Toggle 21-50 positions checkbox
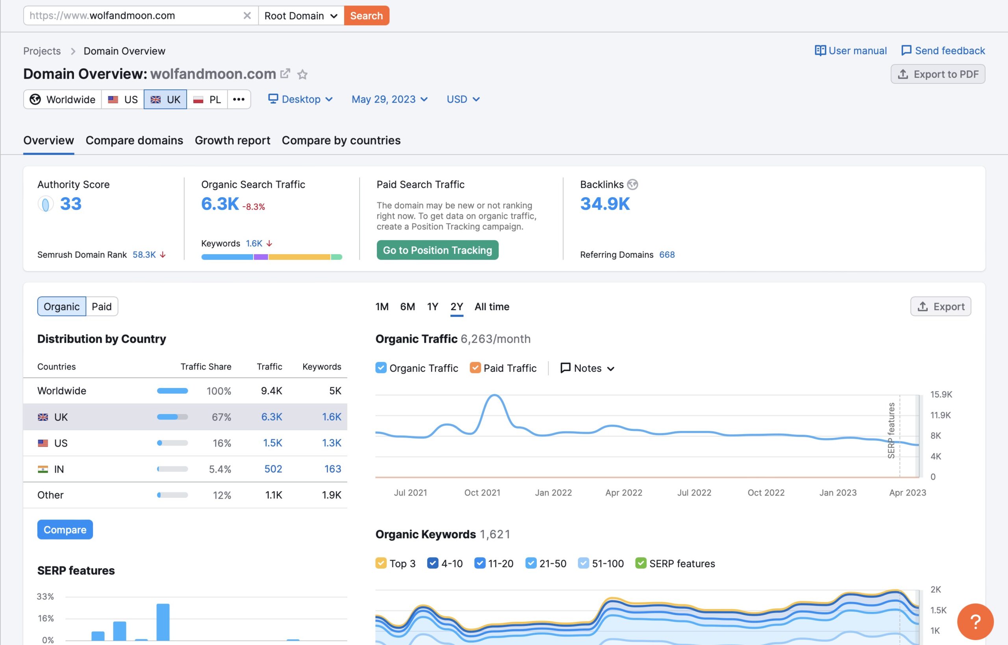This screenshot has width=1008, height=645. coord(531,563)
